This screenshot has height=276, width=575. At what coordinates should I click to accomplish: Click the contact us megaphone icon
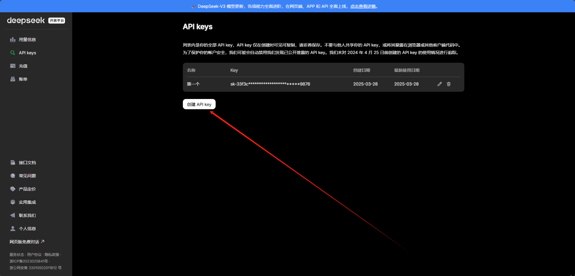click(13, 215)
